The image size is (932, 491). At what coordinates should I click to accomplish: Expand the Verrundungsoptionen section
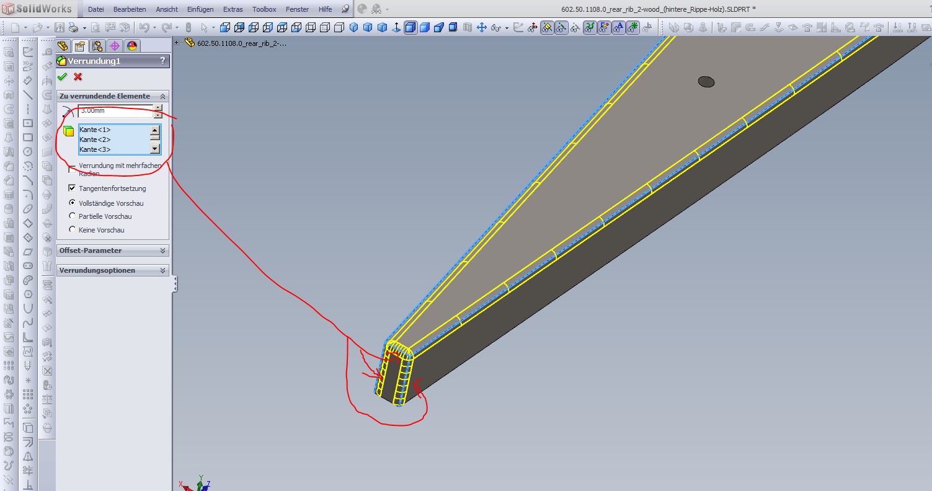click(162, 270)
